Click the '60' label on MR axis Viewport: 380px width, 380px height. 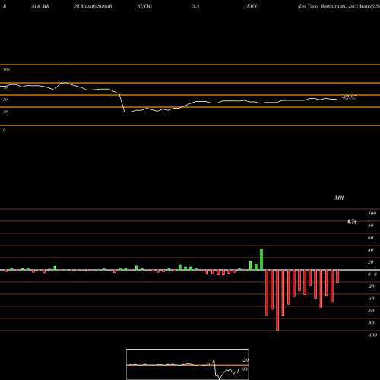click(x=371, y=238)
